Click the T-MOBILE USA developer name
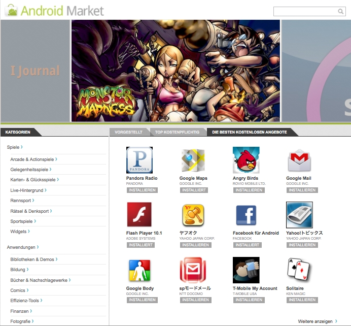Image resolution: width=351 pixels, height=326 pixels. [x=244, y=294]
